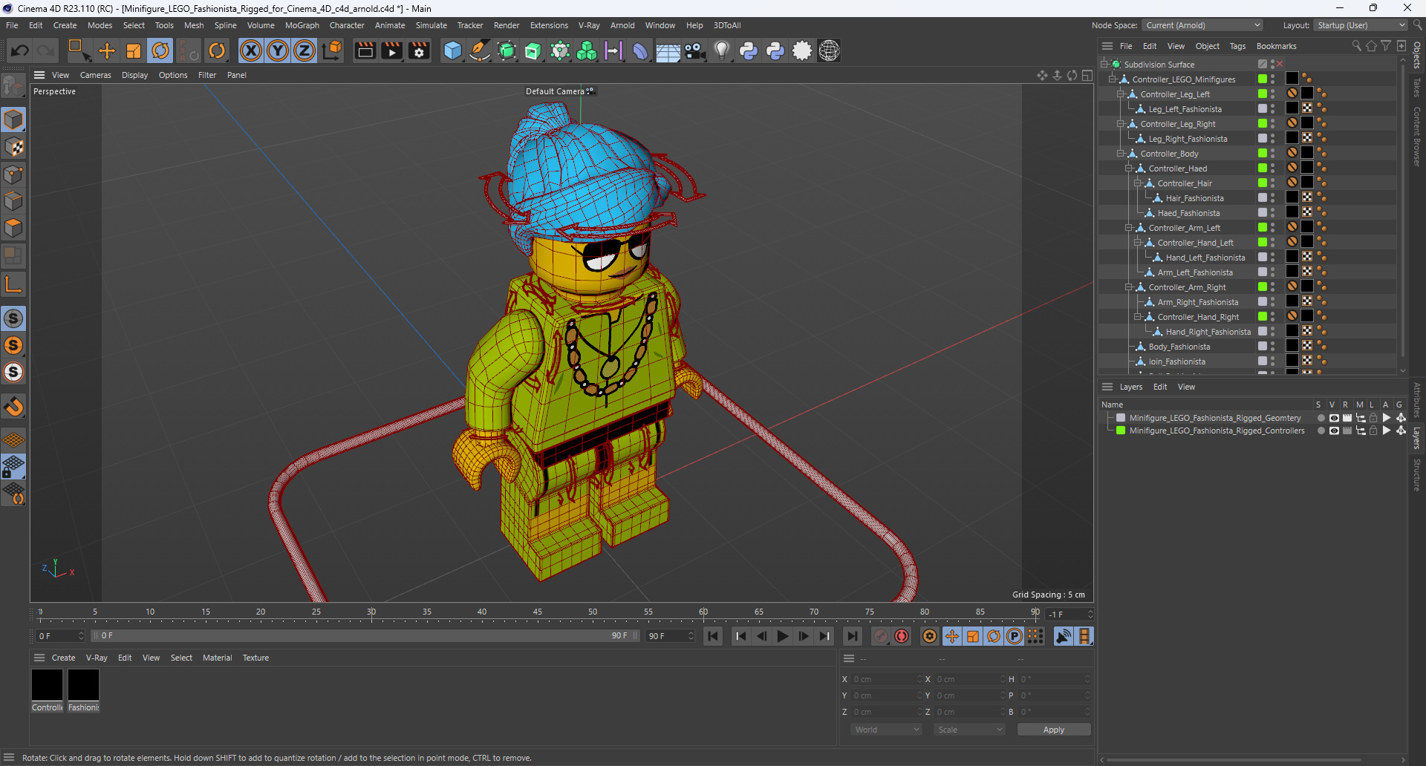Click the first Python icon
The height and width of the screenshot is (766, 1426).
click(749, 50)
